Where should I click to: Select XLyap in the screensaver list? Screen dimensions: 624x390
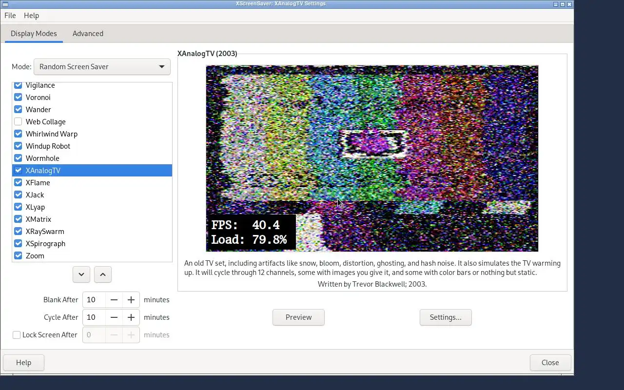coord(92,207)
